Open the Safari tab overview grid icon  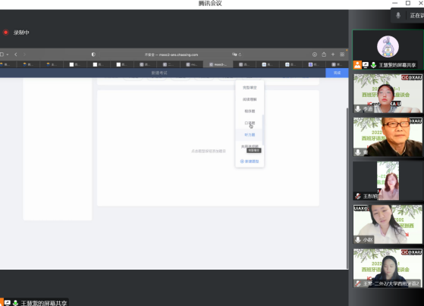(x=342, y=55)
